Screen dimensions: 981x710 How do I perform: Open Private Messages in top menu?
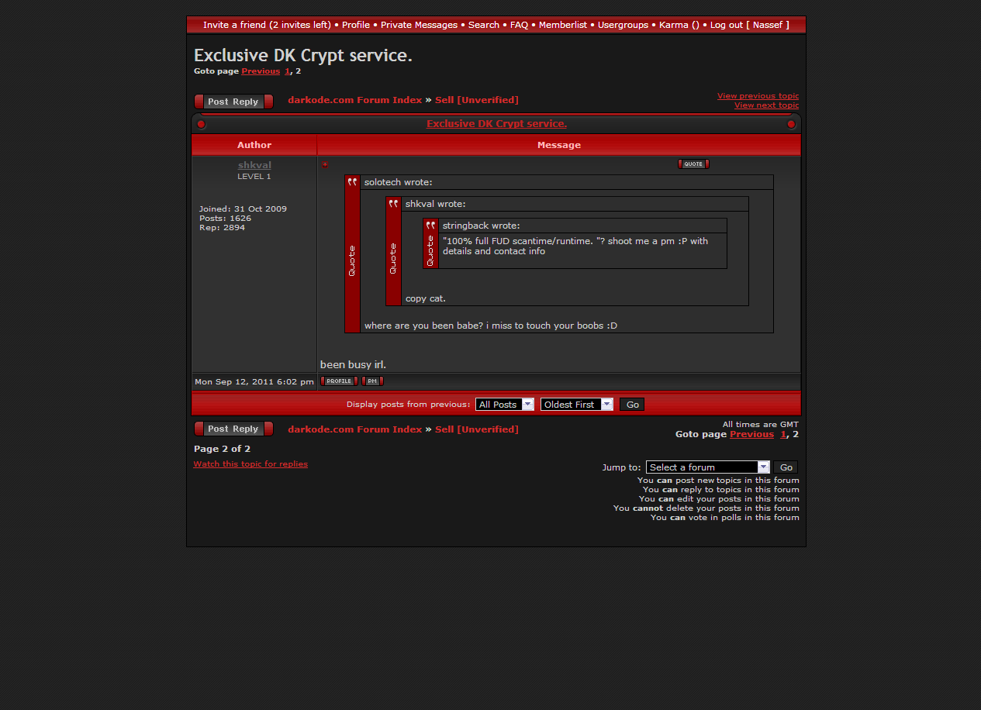(419, 25)
